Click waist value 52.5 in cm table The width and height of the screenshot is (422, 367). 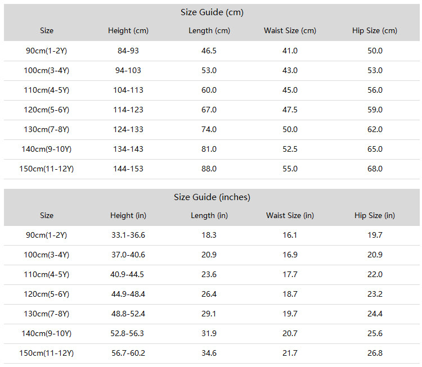tap(290, 149)
